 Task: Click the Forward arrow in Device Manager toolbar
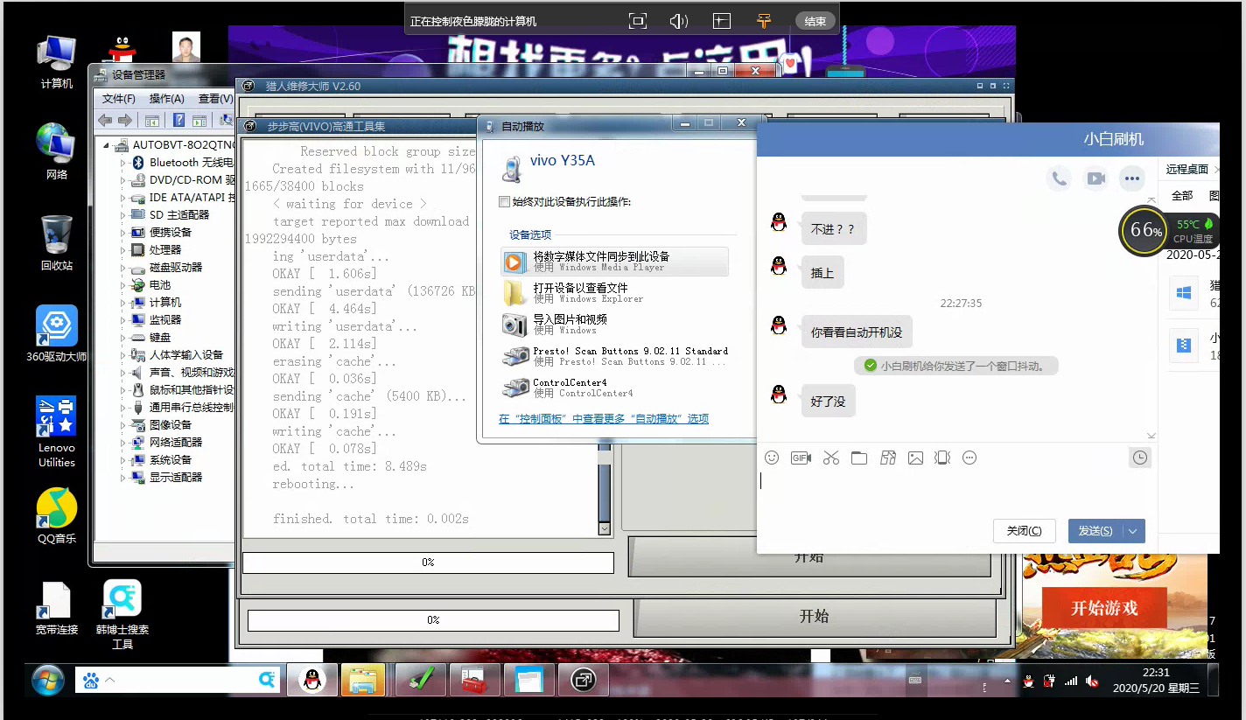[x=125, y=120]
